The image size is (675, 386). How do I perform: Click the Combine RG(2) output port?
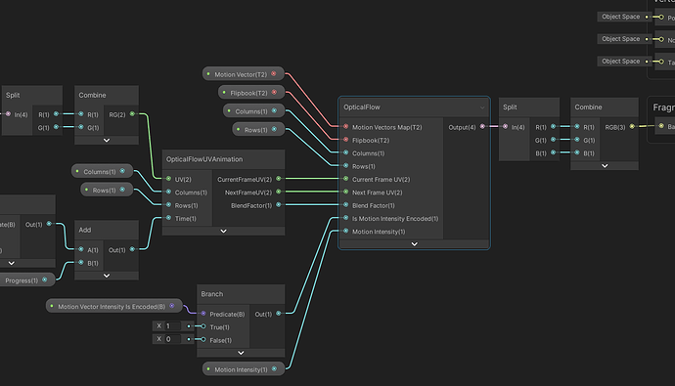[132, 114]
